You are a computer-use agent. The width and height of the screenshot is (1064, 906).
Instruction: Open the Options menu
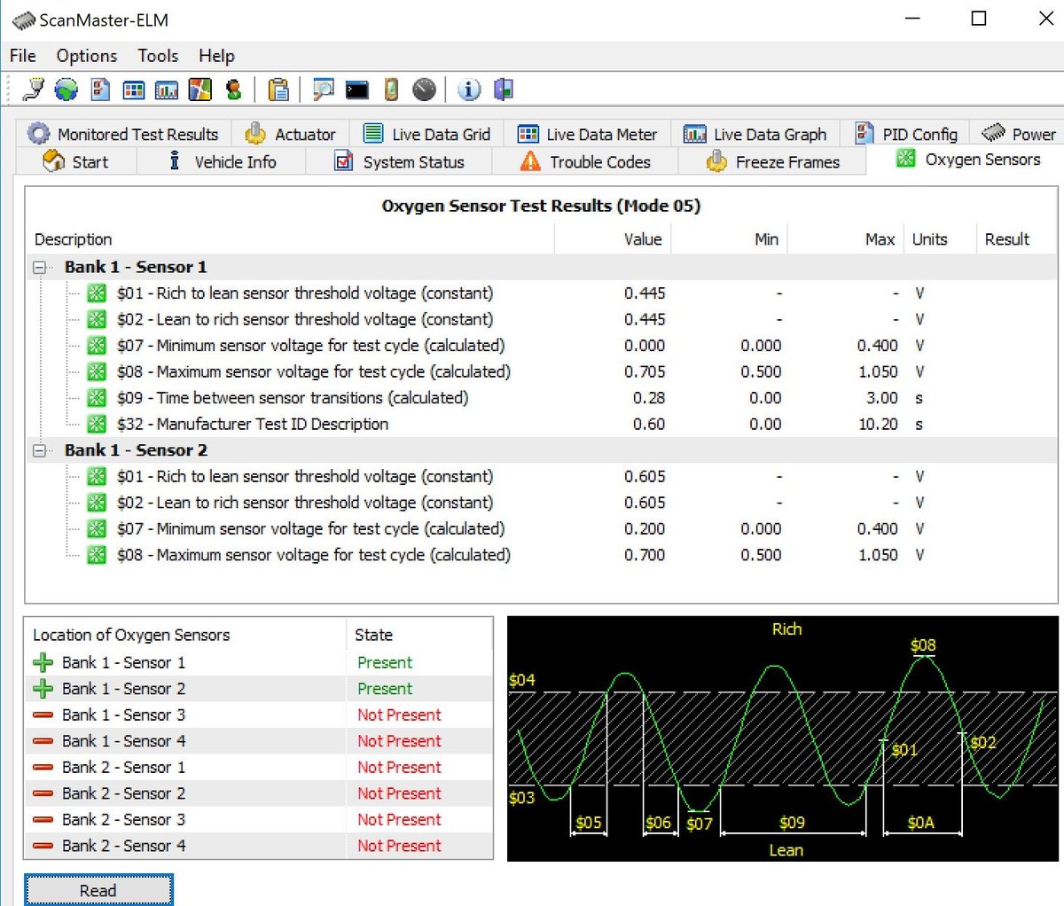click(x=87, y=56)
